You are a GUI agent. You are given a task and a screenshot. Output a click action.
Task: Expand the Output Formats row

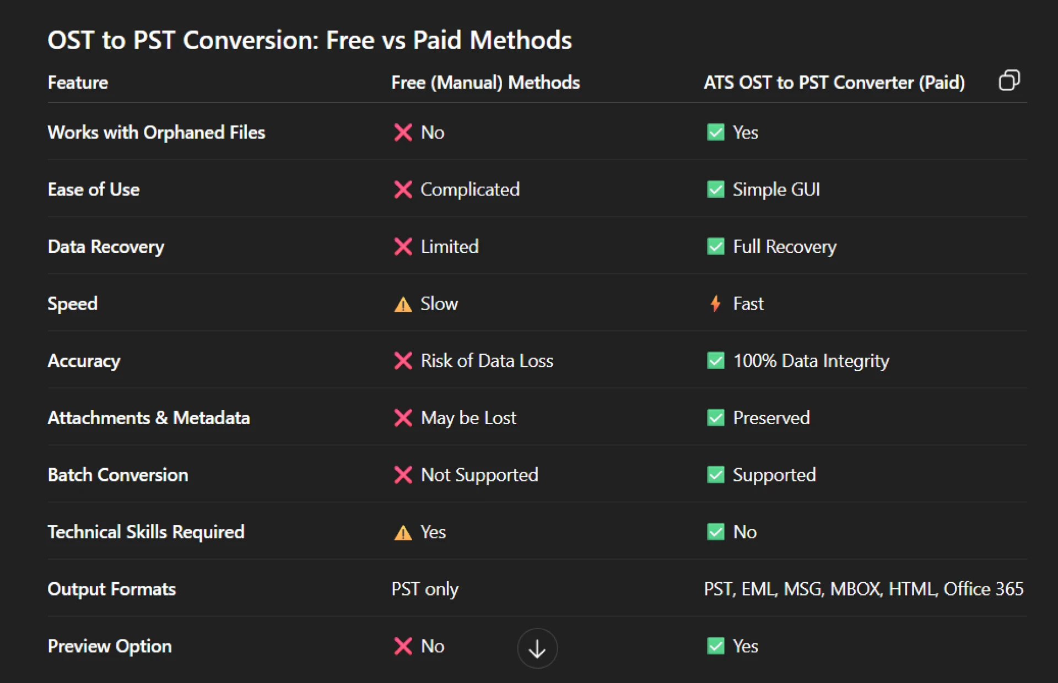pos(111,589)
